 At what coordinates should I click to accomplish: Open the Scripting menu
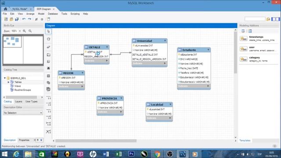[x=75, y=14]
